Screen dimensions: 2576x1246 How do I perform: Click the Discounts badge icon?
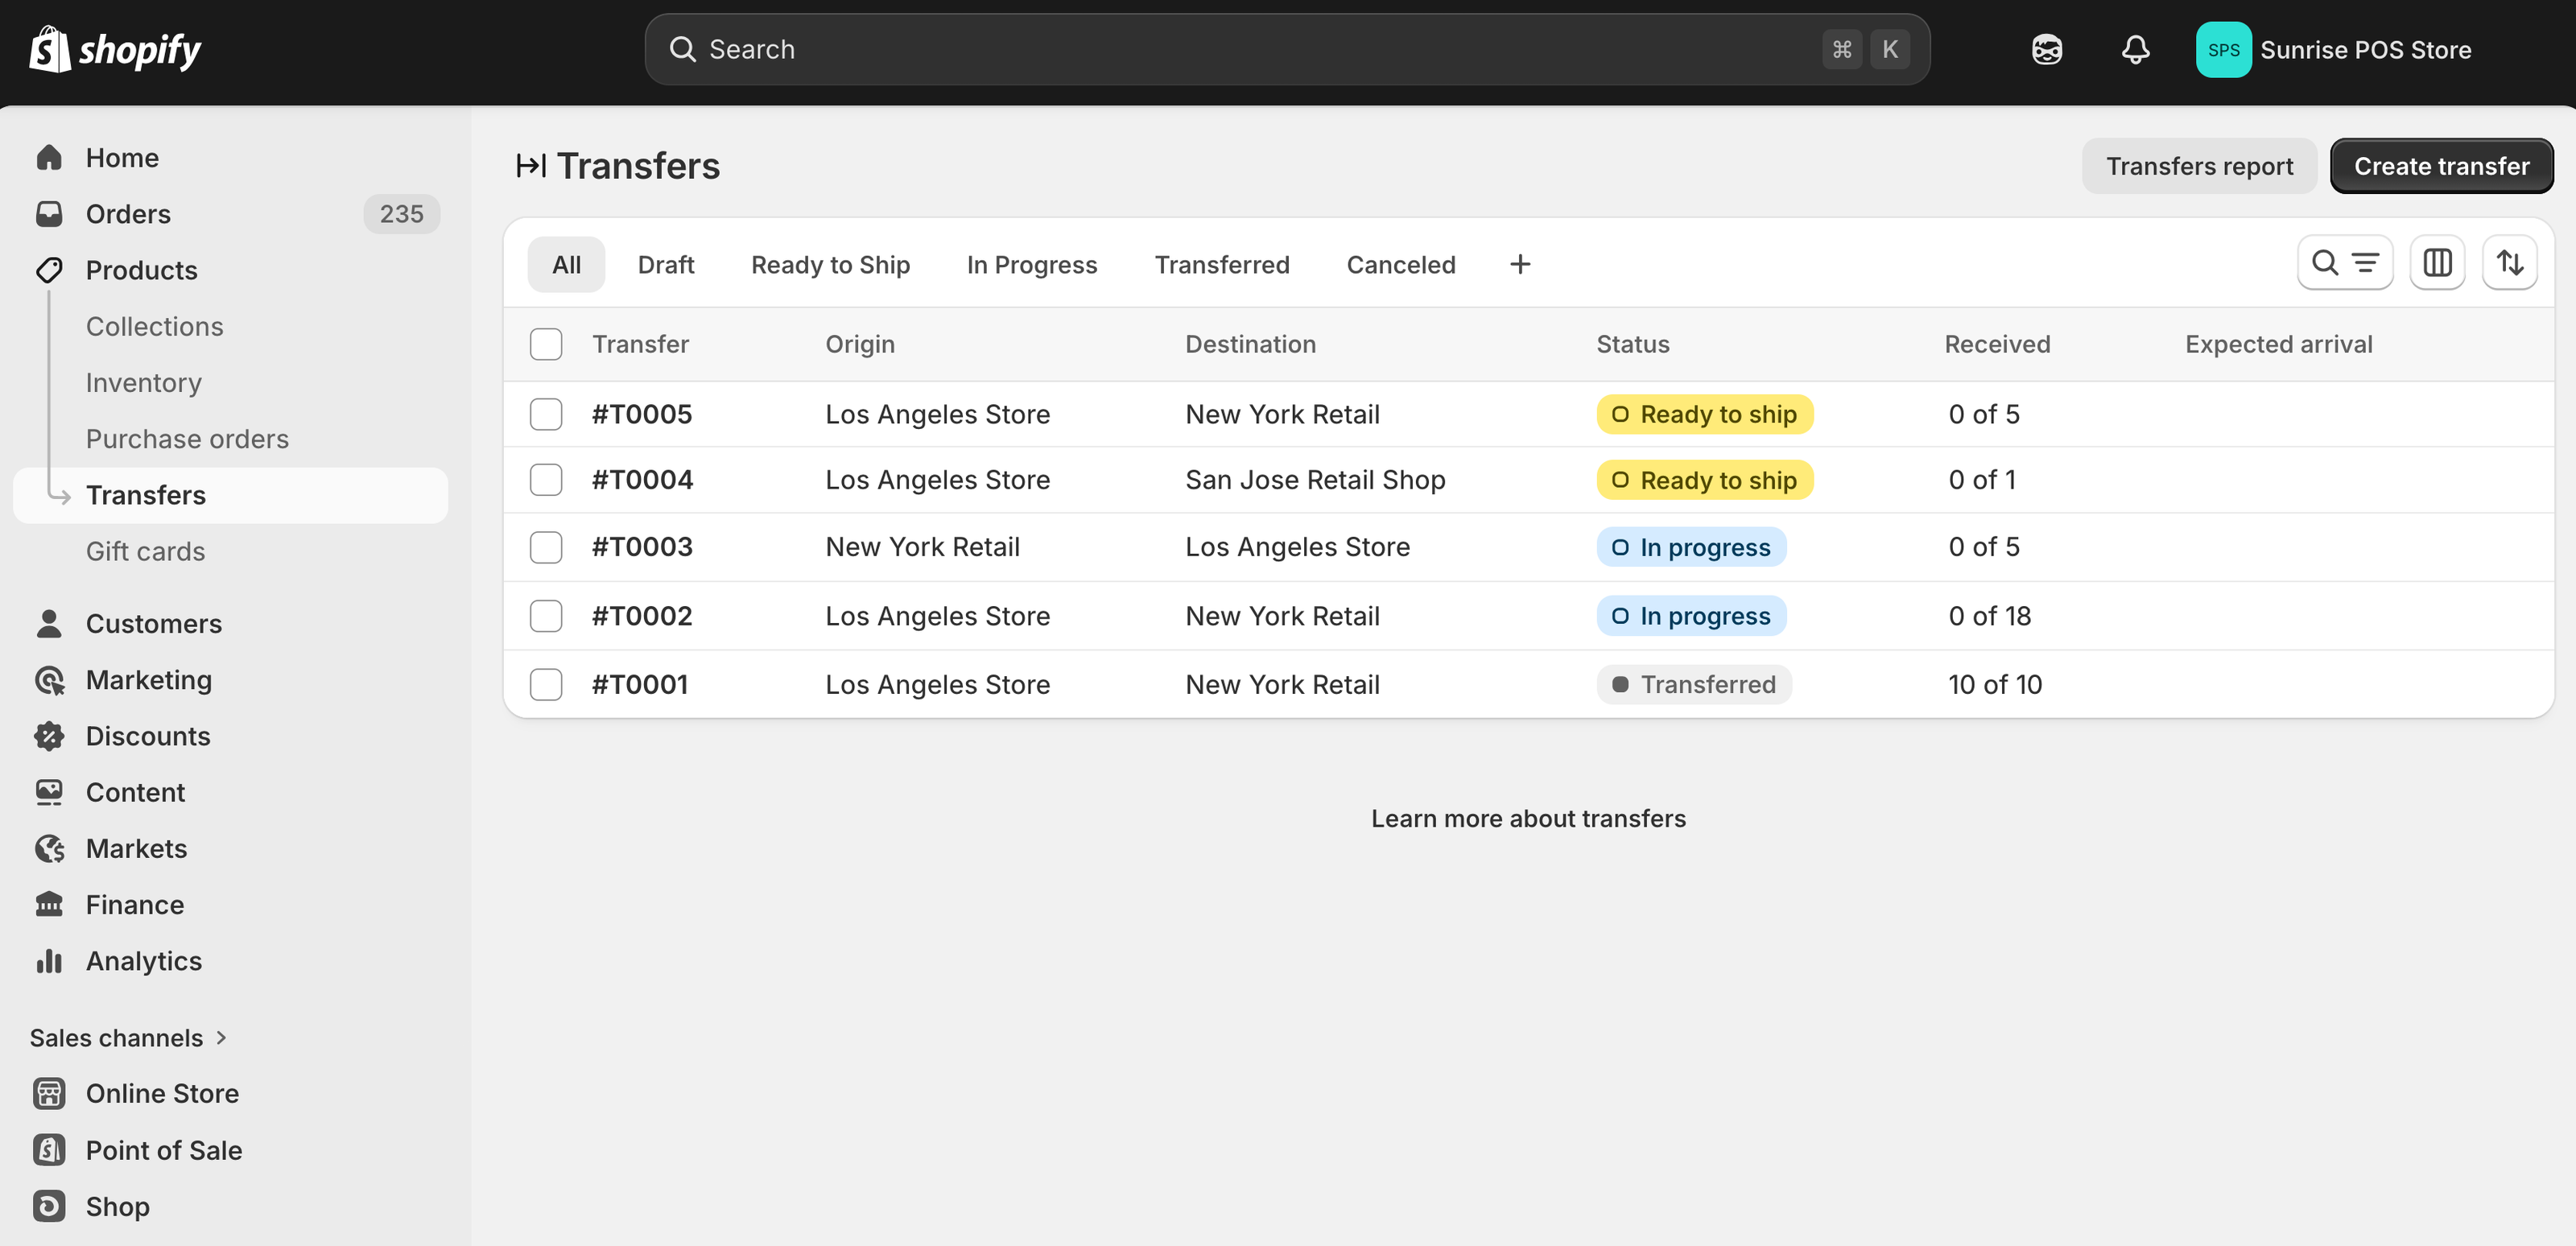[x=49, y=736]
